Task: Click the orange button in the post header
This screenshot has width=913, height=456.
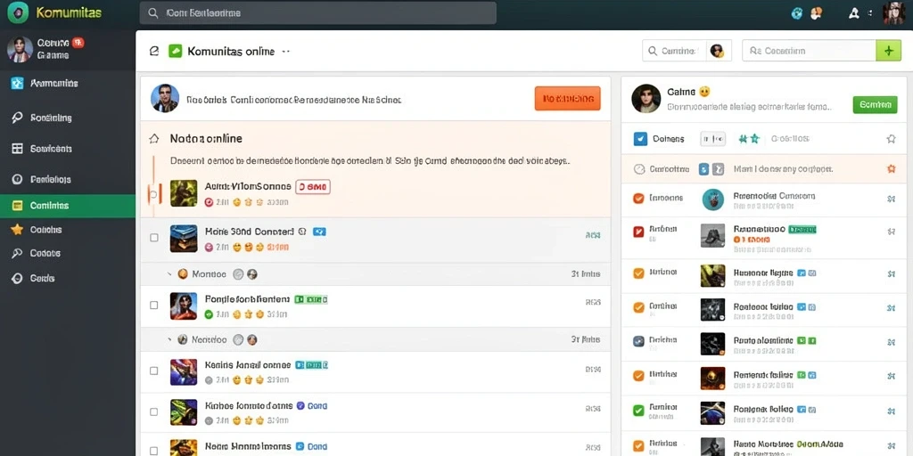Action: point(567,99)
